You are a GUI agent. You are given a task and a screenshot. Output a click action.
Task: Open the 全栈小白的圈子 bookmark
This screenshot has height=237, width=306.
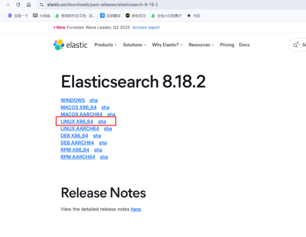coord(166,16)
